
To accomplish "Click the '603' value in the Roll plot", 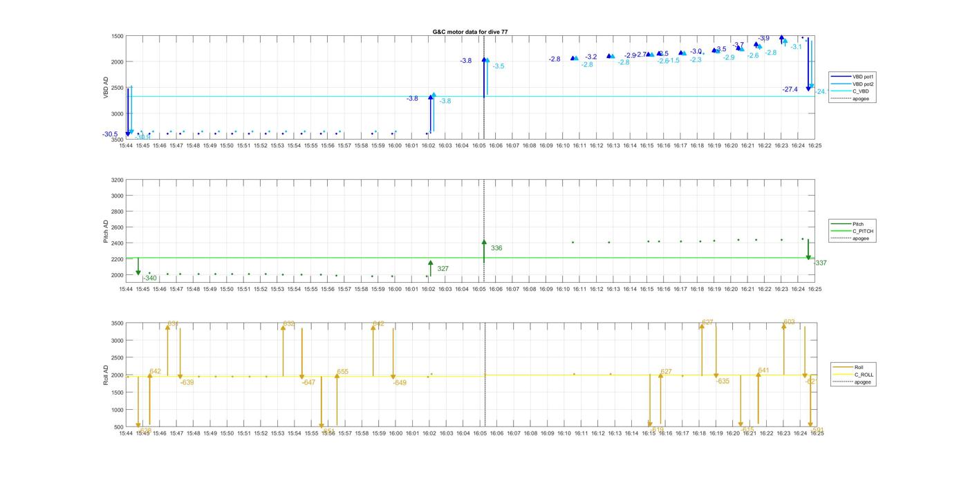I will coord(789,322).
